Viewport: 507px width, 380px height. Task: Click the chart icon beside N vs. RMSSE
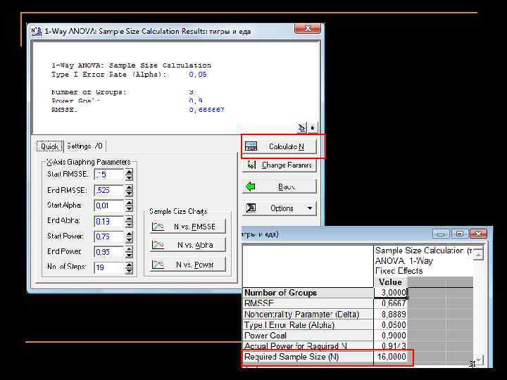click(x=158, y=227)
